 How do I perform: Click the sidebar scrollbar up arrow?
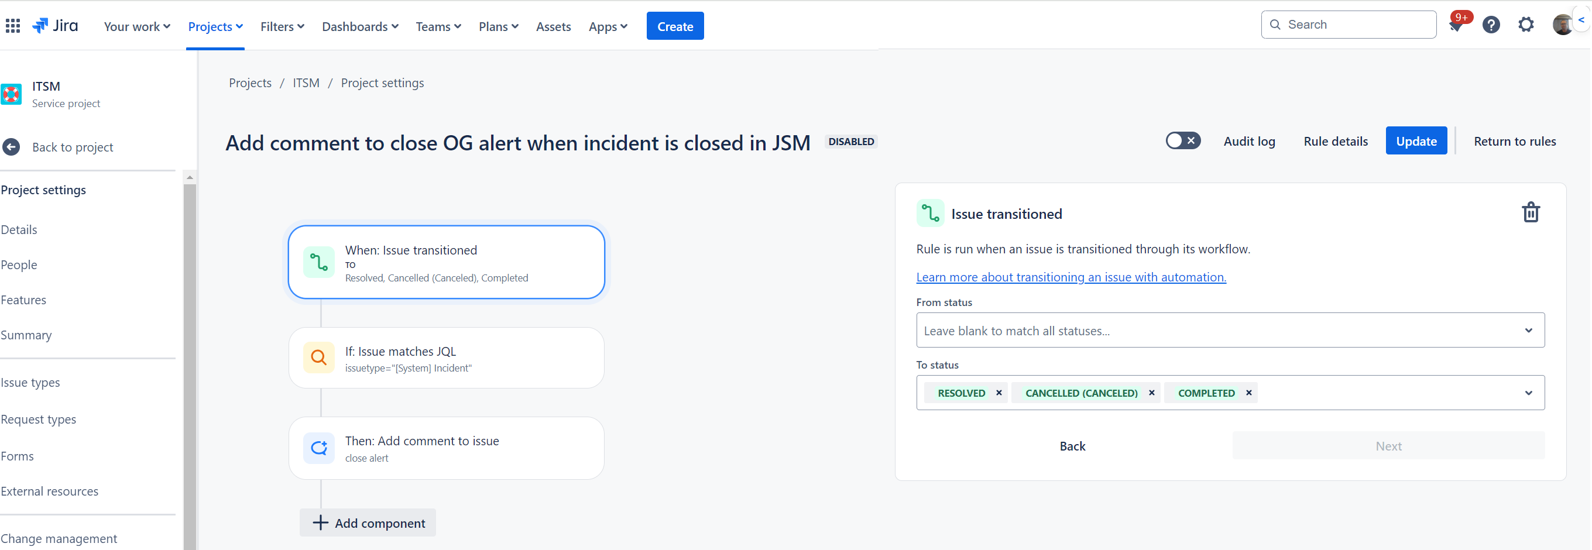coord(190,177)
